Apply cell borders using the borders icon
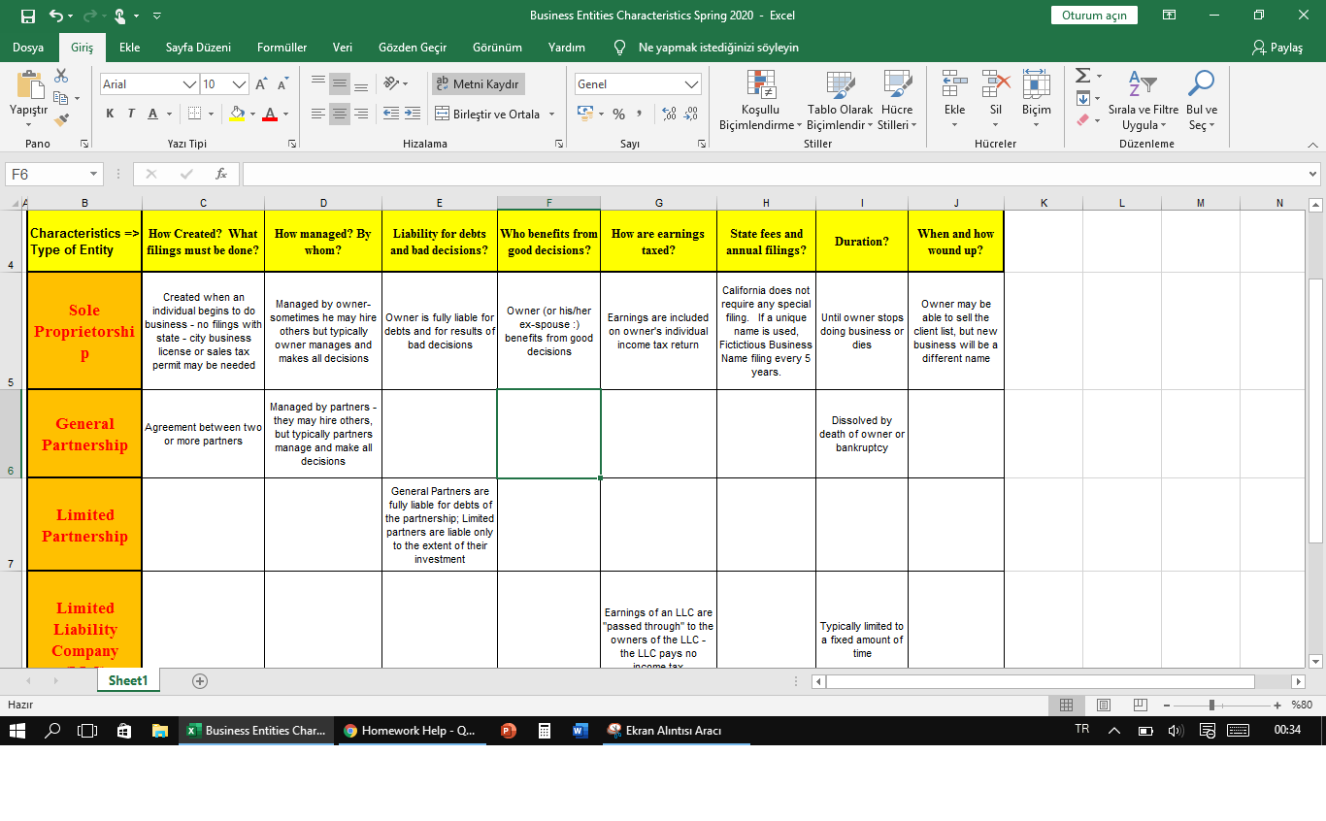1326x821 pixels. tap(195, 114)
